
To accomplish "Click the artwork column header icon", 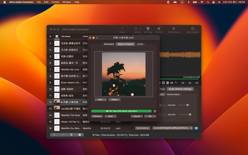I will point(57,36).
